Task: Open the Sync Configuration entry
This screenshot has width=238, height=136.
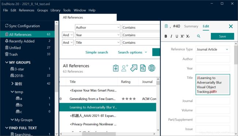Action: (x=22, y=26)
